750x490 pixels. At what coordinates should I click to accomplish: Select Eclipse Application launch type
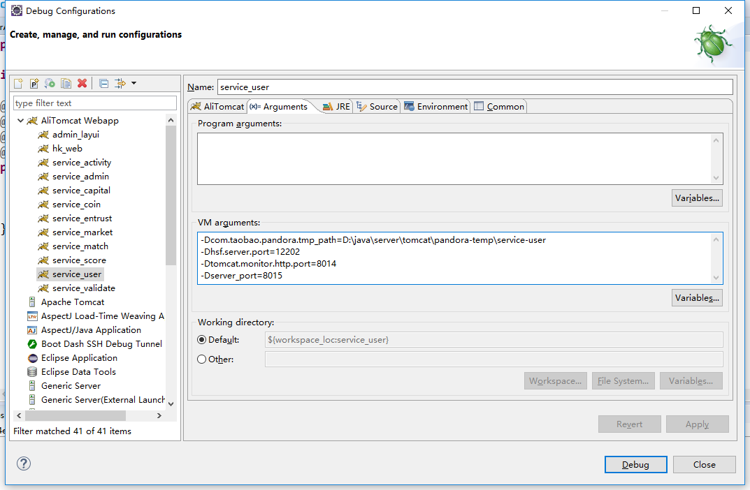(x=79, y=357)
